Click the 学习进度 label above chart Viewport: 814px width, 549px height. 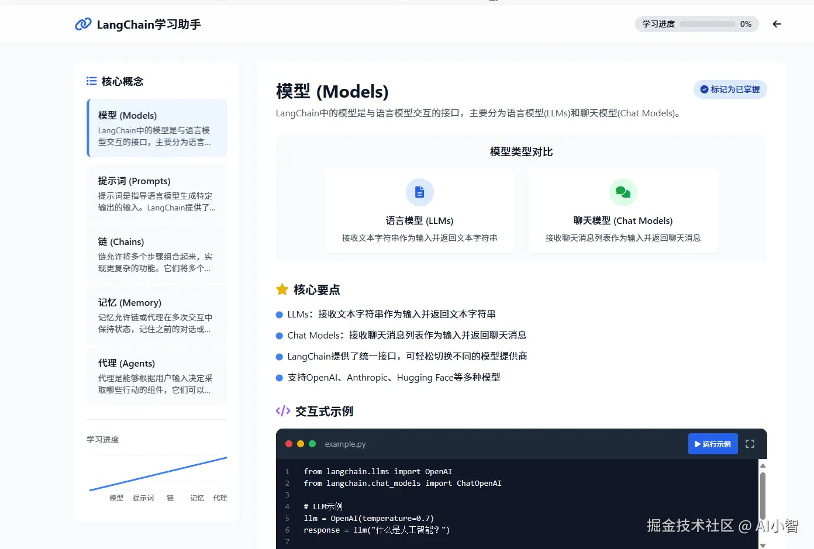(x=103, y=440)
